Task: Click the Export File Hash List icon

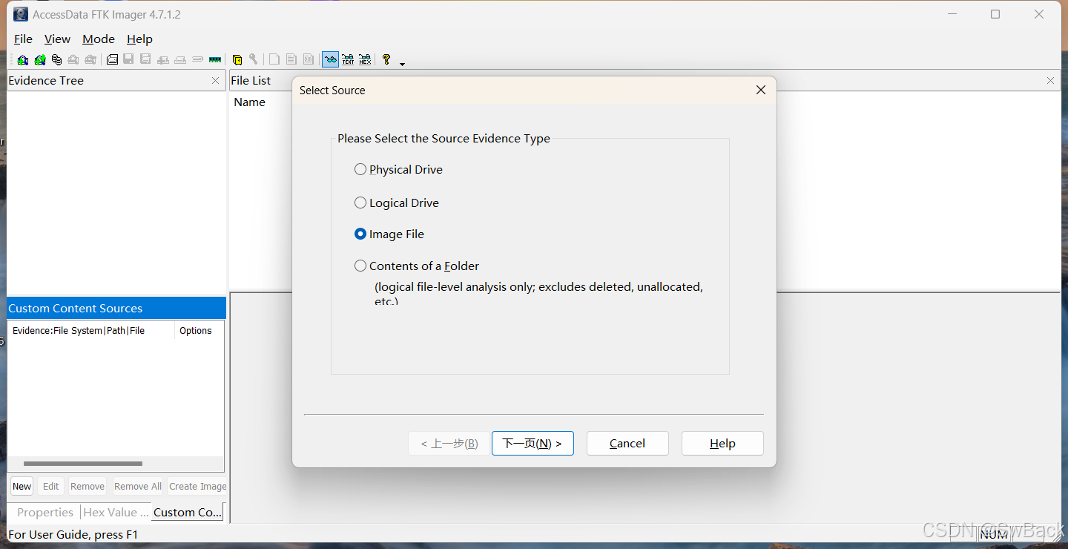Action: click(291, 60)
